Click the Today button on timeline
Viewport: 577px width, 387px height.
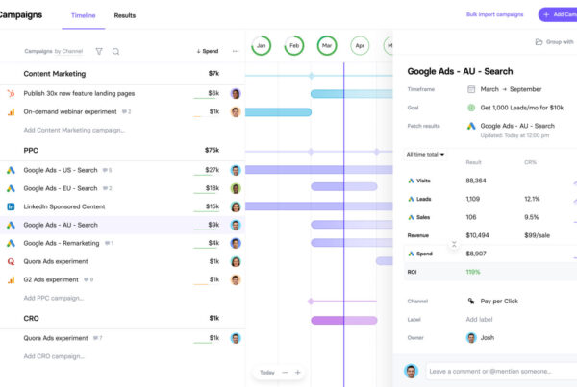tap(267, 373)
